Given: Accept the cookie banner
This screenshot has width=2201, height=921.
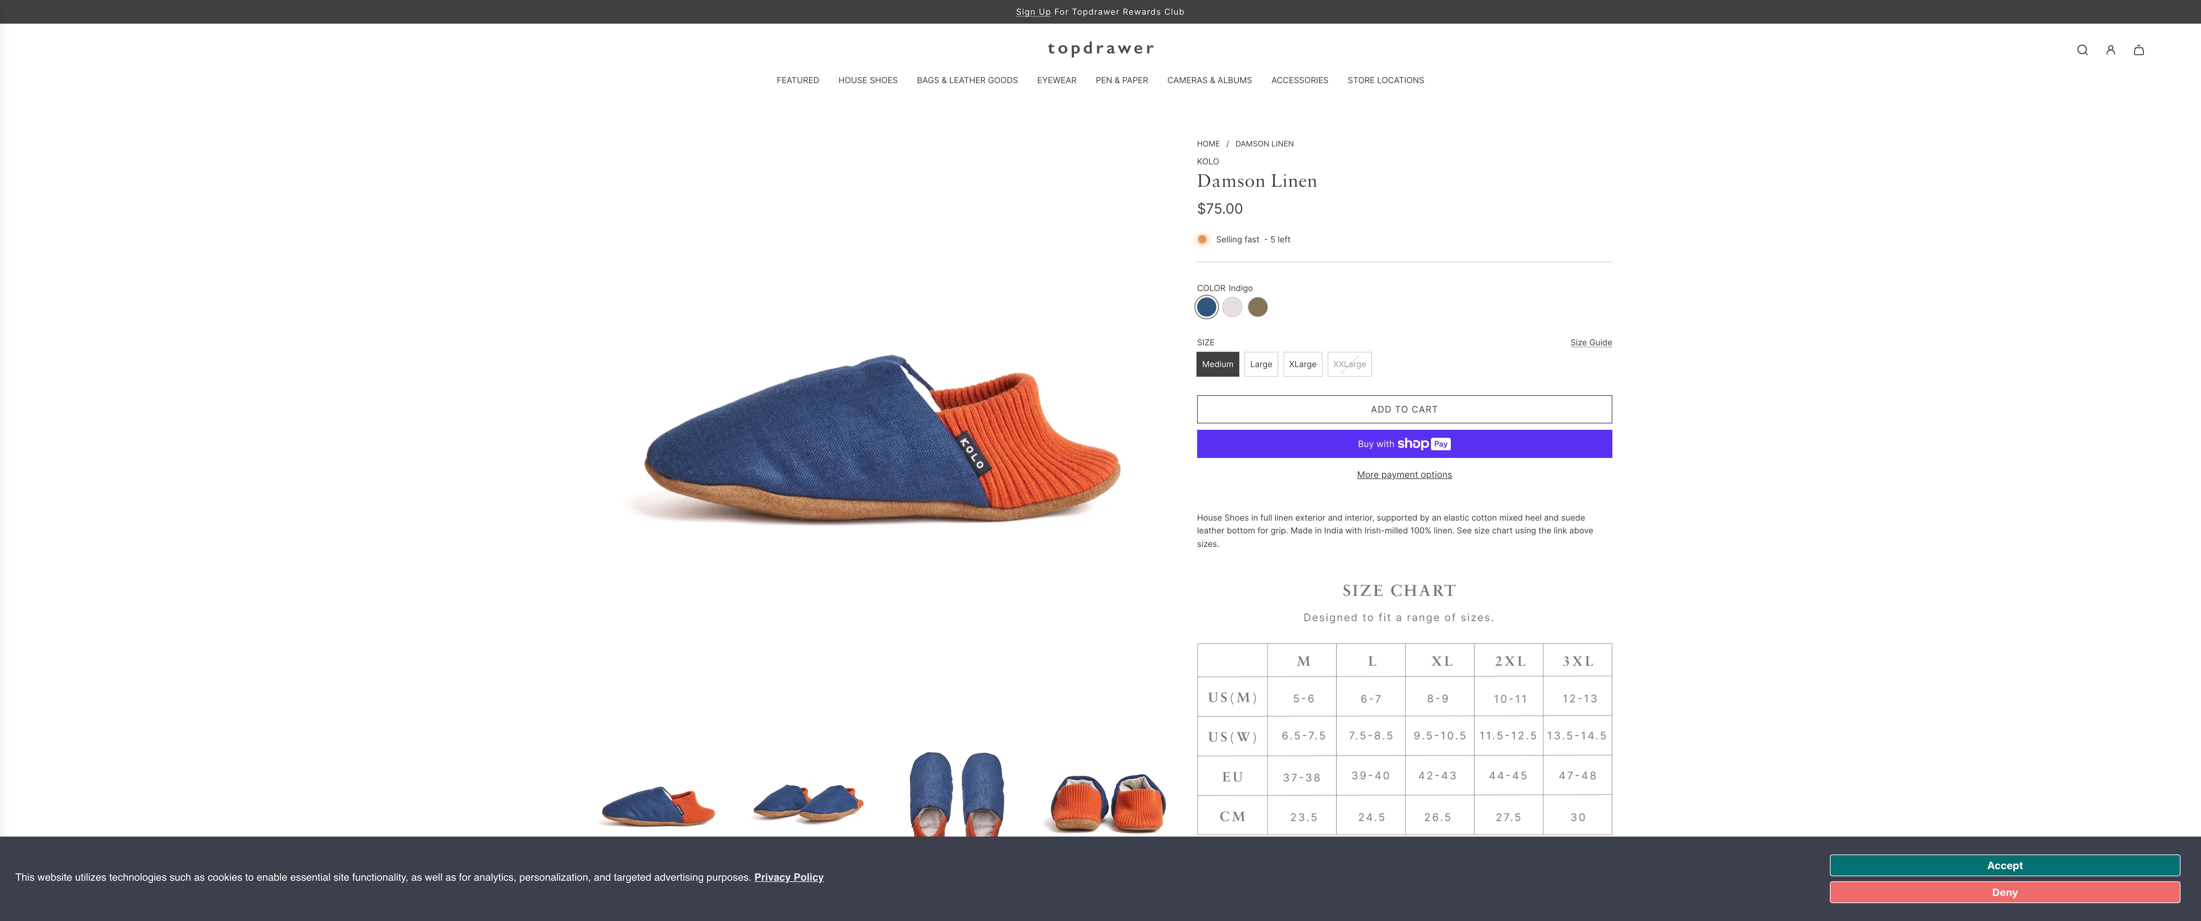Looking at the screenshot, I should (x=2005, y=865).
